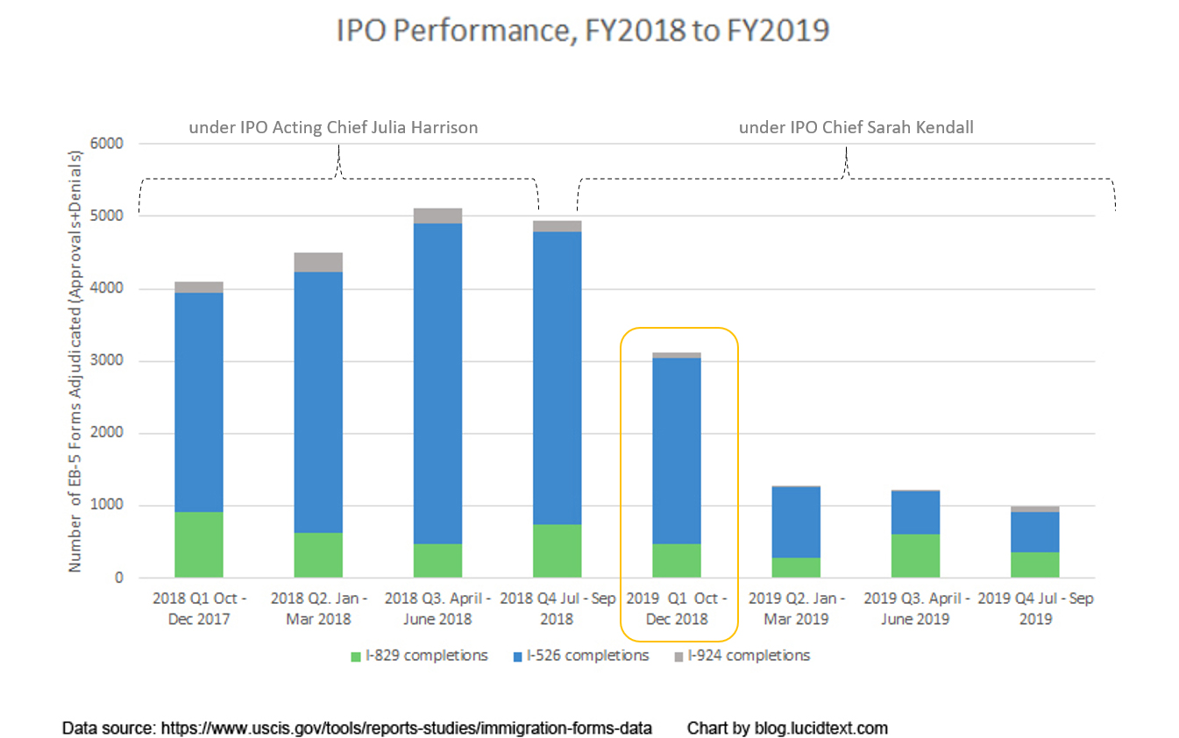Select the chart title IPO Performance
The height and width of the screenshot is (738, 1179).
pos(583,31)
